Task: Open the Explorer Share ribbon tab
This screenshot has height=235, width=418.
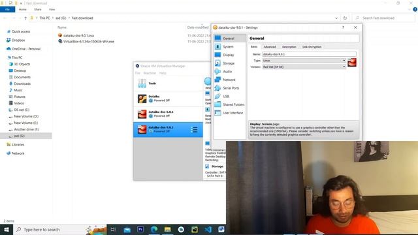Action: 38,9
